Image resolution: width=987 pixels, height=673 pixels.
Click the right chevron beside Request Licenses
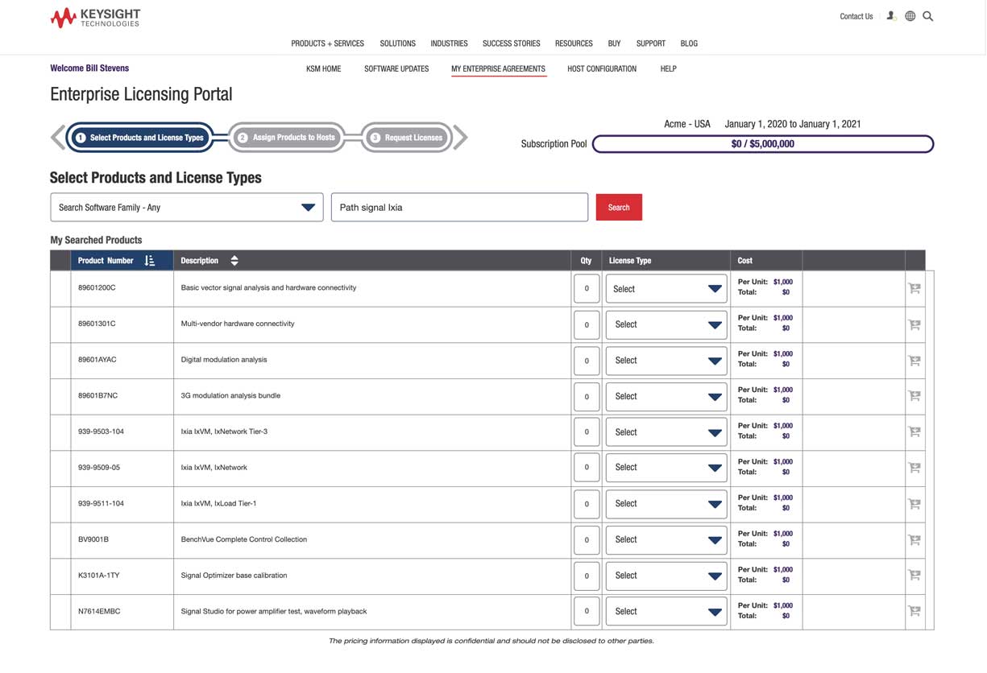(x=460, y=137)
